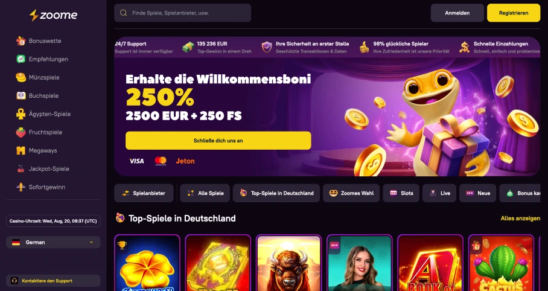
Task: Open the buffalo game thumbnail
Action: point(288,263)
